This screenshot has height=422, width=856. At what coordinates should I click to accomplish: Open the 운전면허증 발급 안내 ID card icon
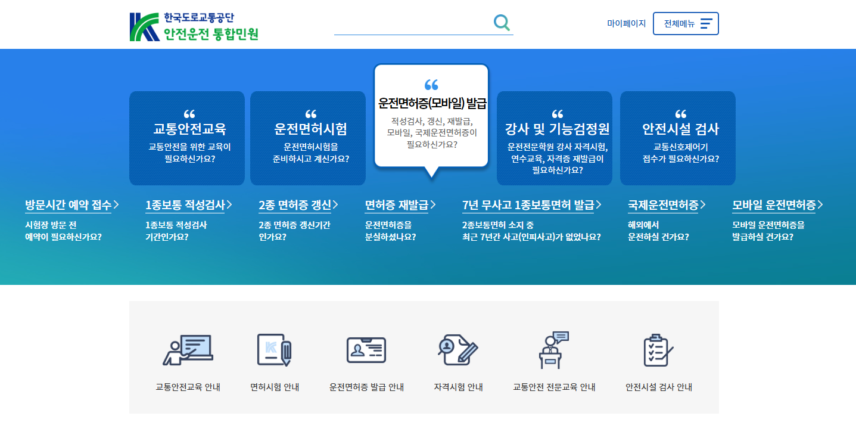(366, 350)
